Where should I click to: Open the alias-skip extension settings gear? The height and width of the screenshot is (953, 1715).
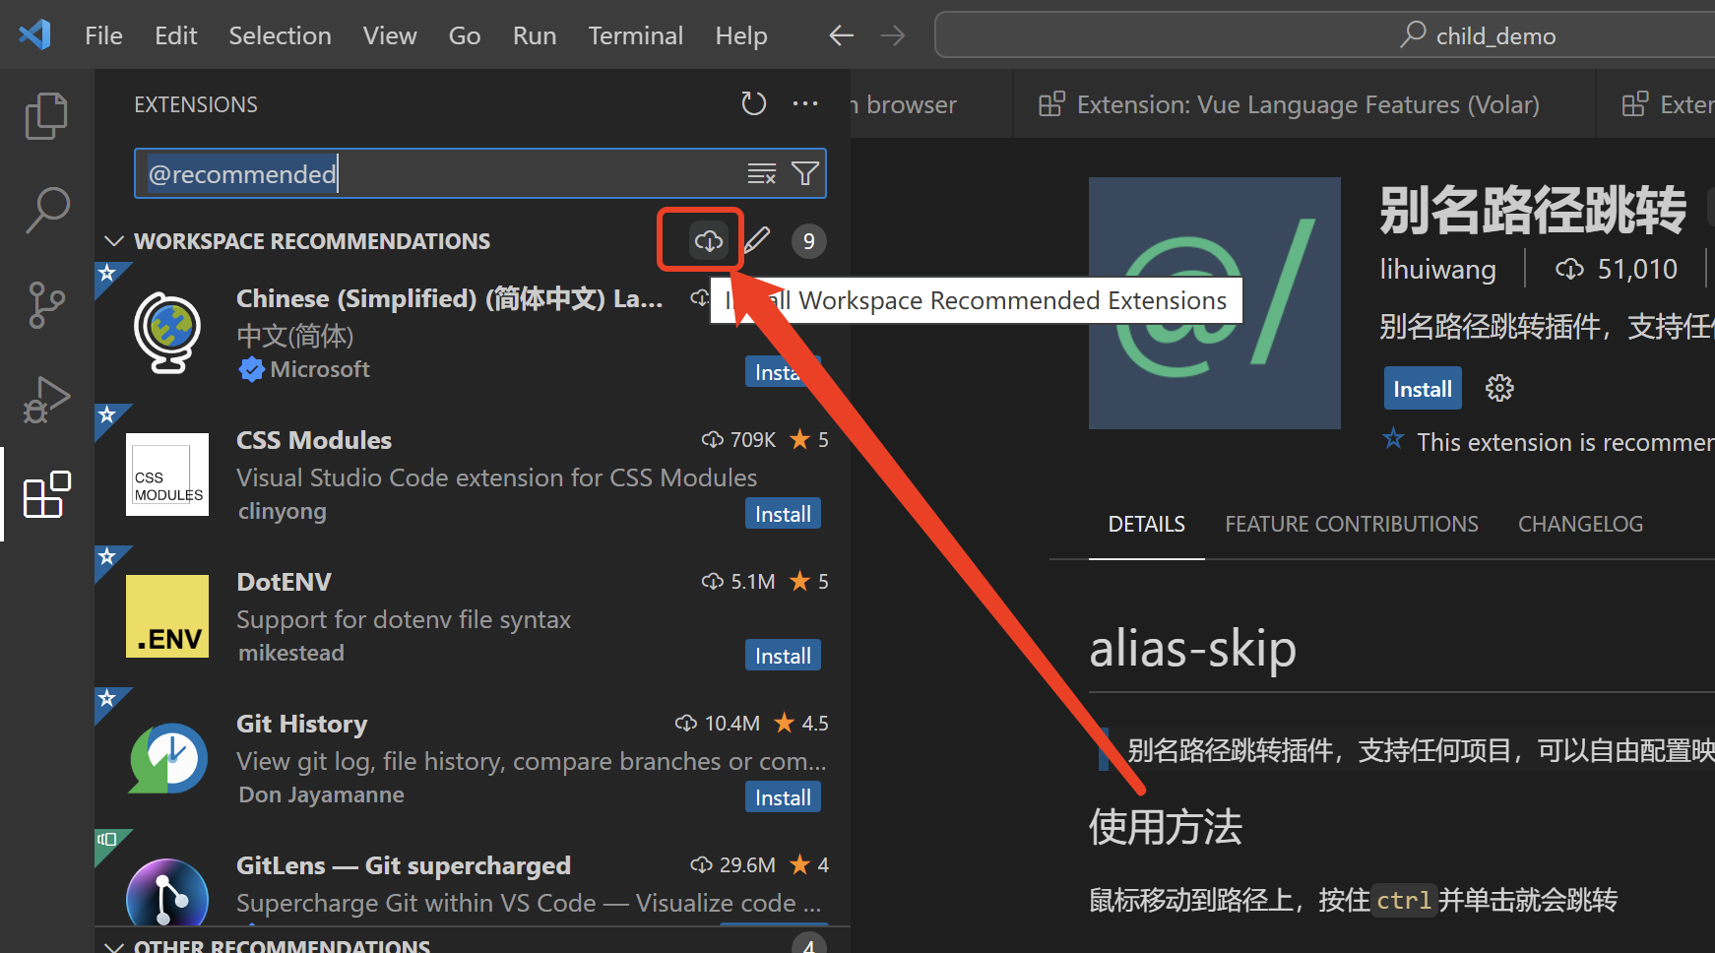coord(1499,389)
